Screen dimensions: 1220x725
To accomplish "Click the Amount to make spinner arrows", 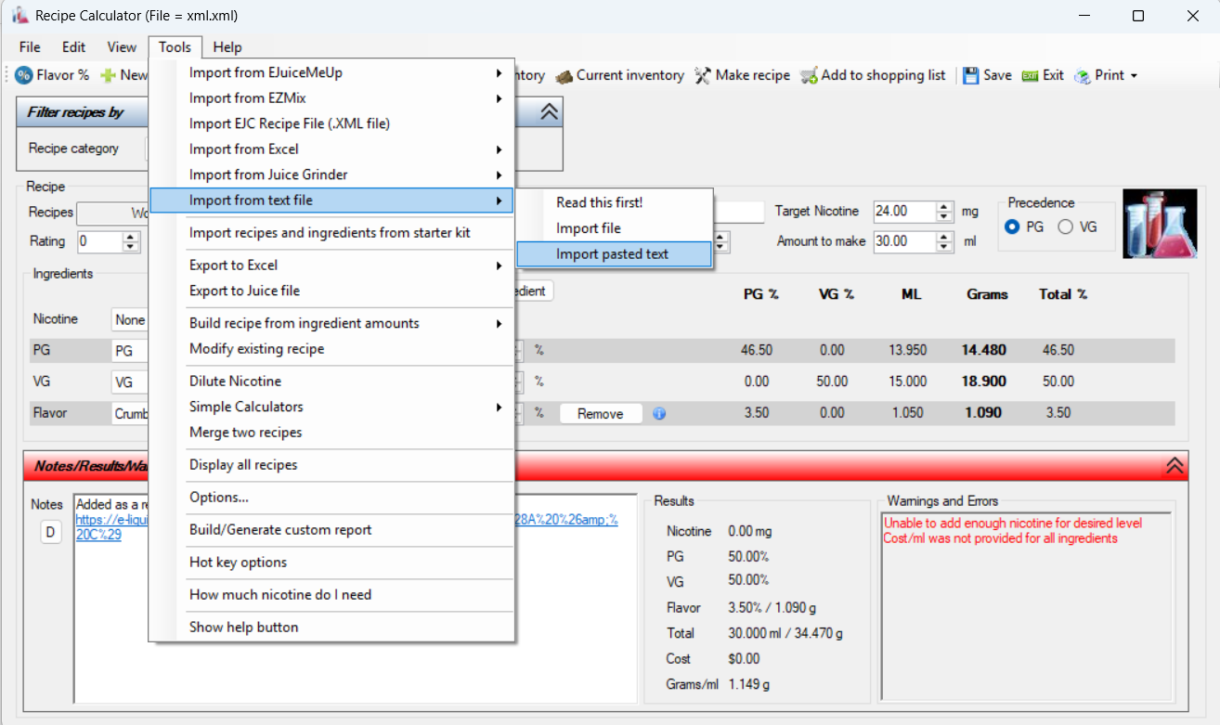I will 944,241.
